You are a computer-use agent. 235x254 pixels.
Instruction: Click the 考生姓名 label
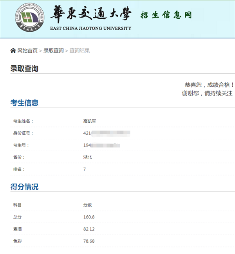point(23,121)
